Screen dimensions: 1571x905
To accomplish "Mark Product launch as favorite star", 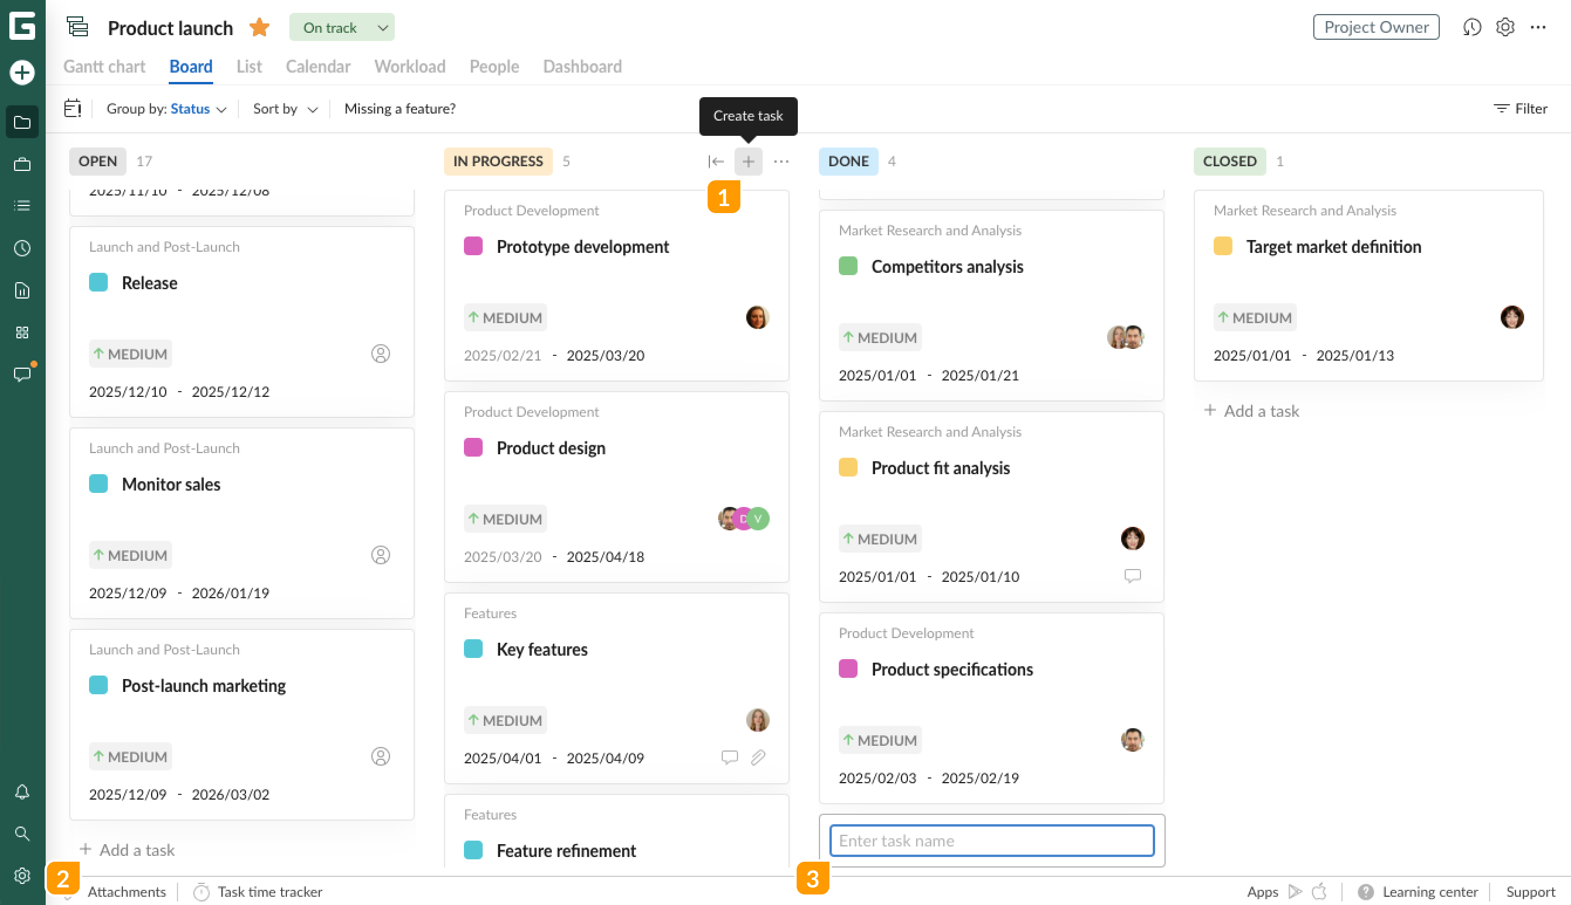I will click(259, 27).
